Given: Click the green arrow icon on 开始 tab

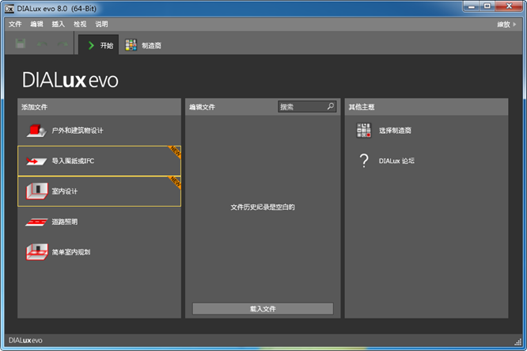Looking at the screenshot, I should (91, 45).
